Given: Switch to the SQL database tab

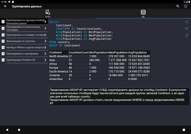Looking at the screenshot, I should (143, 13).
